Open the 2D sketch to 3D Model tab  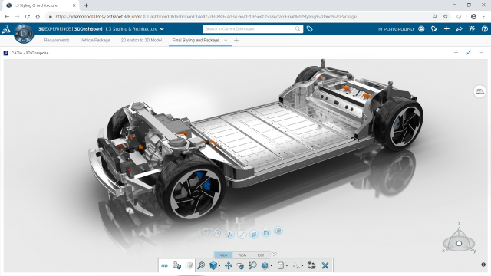141,40
